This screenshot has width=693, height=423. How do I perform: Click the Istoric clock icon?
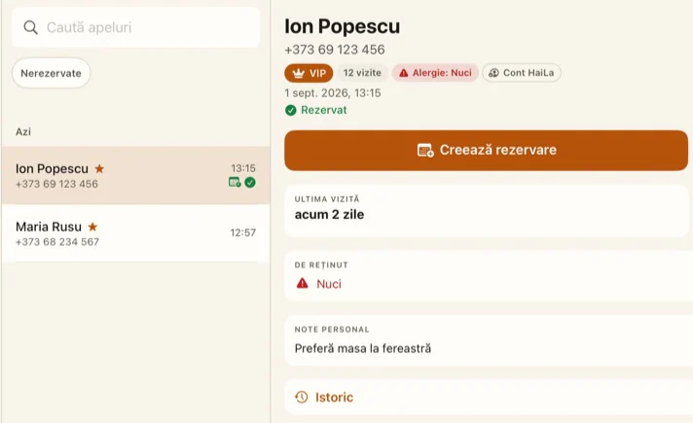pyautogui.click(x=302, y=397)
